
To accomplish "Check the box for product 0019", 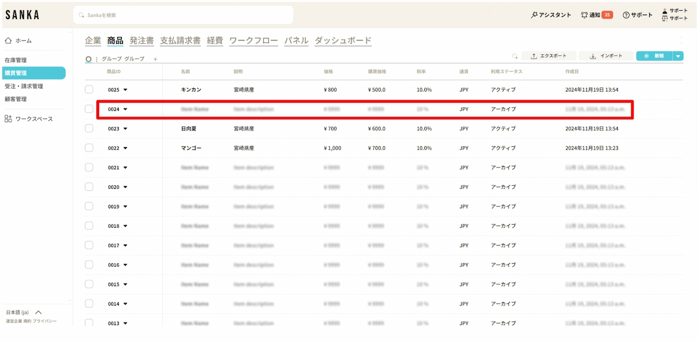I will point(89,206).
